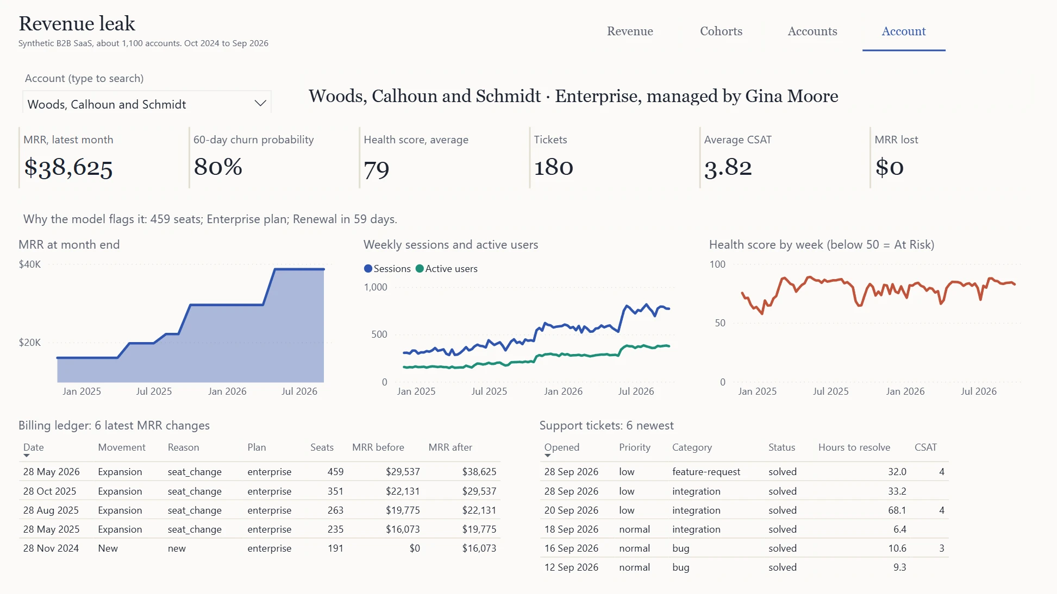Image resolution: width=1057 pixels, height=594 pixels.
Task: Click the Average CSAT value 3.82
Action: coord(728,168)
